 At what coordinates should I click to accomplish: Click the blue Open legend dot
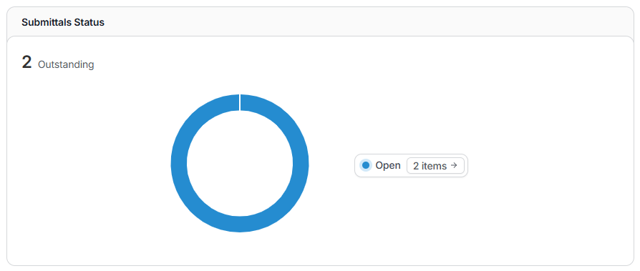pos(366,165)
